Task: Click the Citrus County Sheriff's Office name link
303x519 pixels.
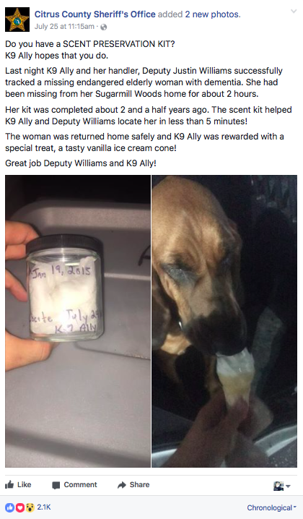Action: (95, 14)
